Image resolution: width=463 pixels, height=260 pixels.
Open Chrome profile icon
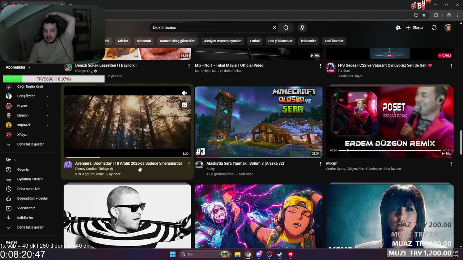(x=449, y=15)
